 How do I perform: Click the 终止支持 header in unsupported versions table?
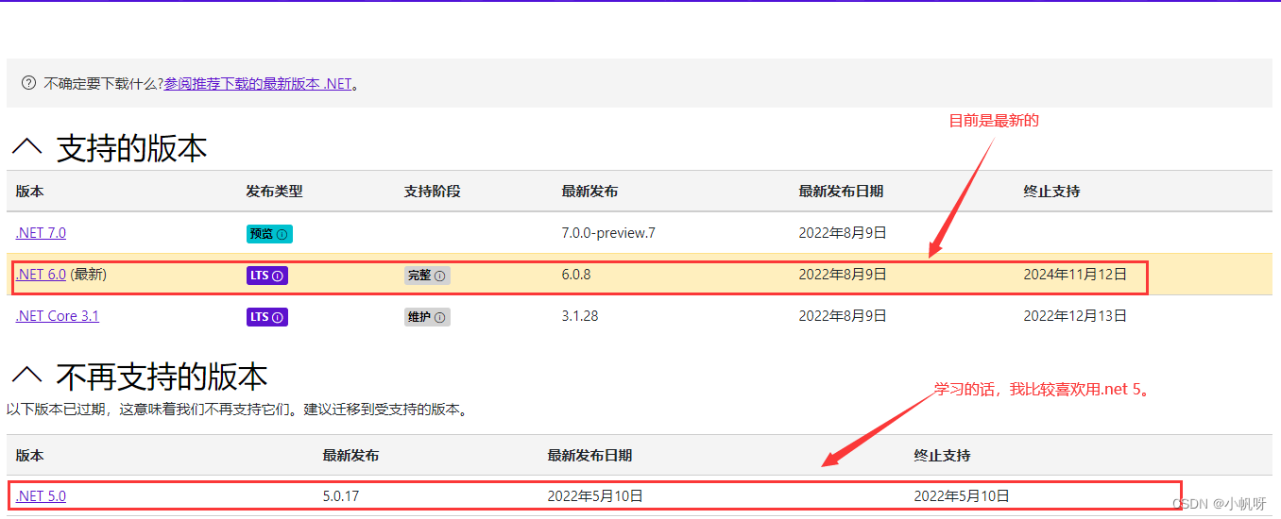tap(942, 456)
